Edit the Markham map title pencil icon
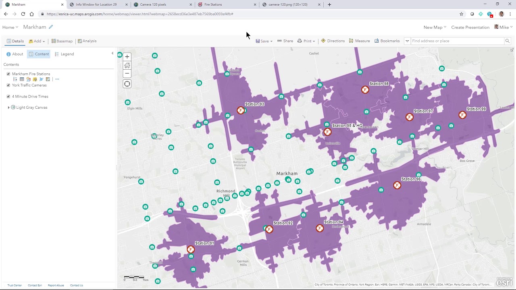The width and height of the screenshot is (516, 290). point(51,27)
